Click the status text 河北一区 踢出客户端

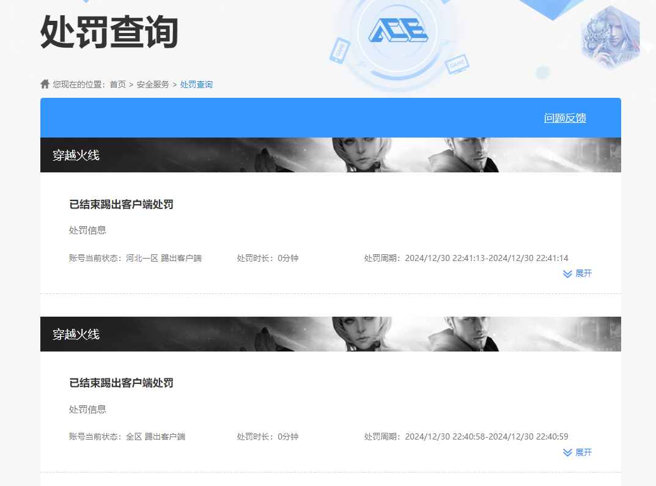click(x=164, y=258)
